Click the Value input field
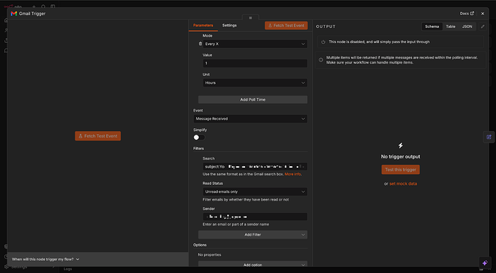 click(255, 63)
